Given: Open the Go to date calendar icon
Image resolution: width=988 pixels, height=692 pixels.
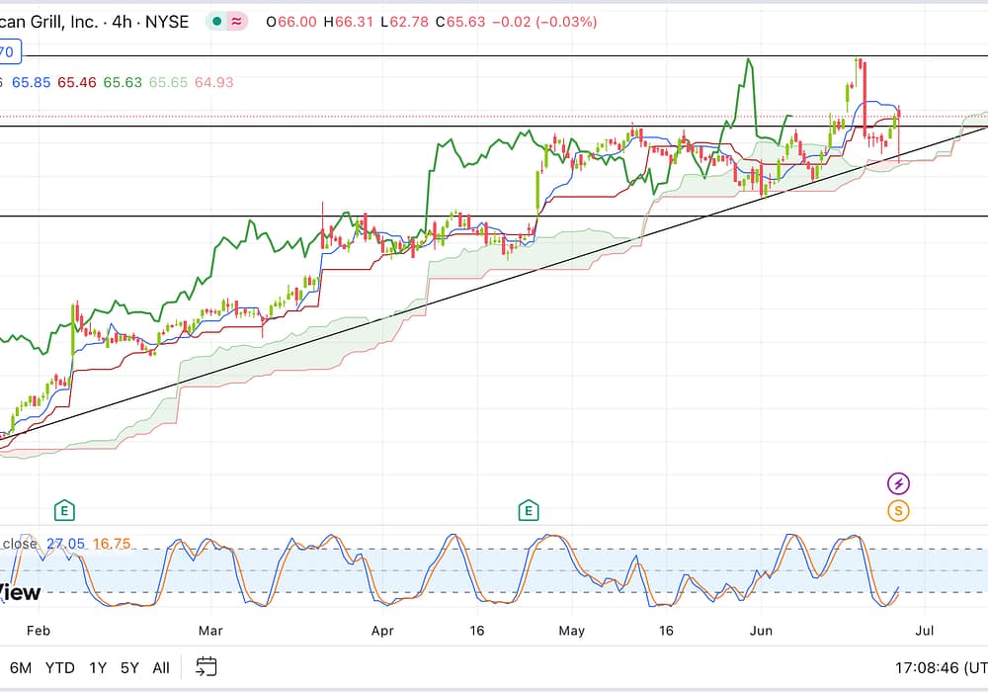Looking at the screenshot, I should click(x=206, y=666).
